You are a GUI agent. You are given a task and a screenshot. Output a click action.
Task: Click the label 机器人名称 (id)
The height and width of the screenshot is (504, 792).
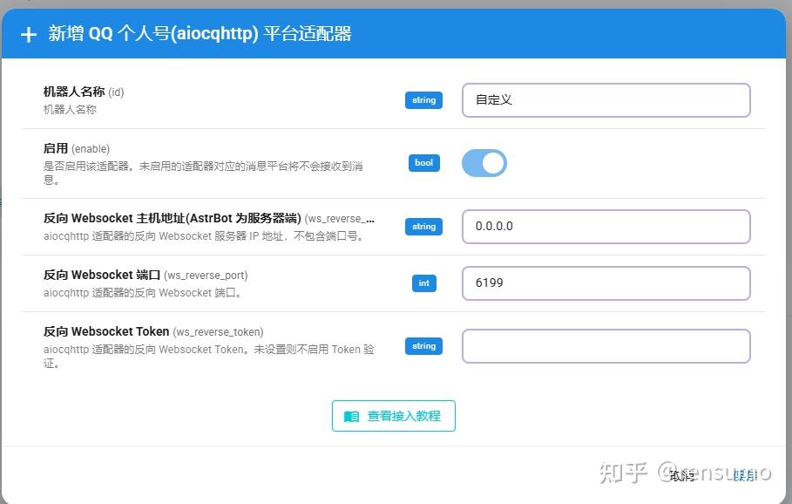(x=84, y=92)
